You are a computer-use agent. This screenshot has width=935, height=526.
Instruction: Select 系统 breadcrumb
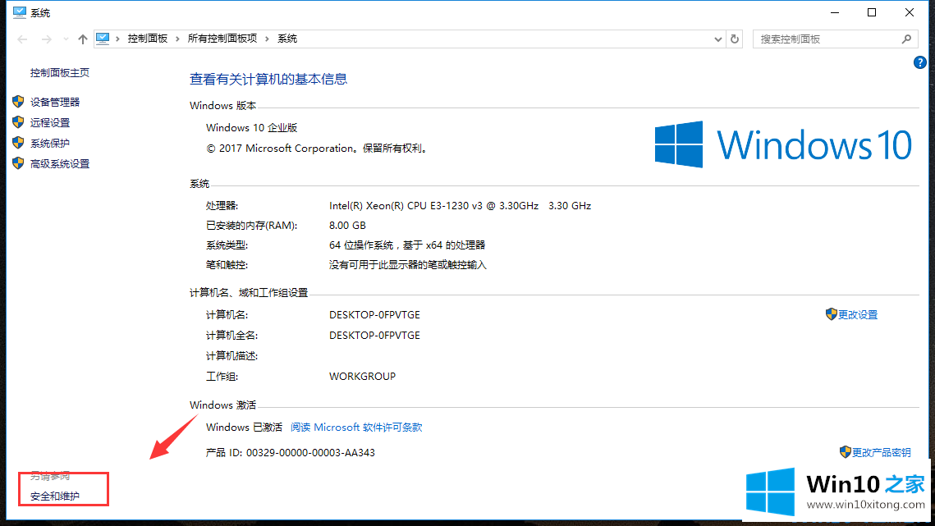click(x=287, y=39)
